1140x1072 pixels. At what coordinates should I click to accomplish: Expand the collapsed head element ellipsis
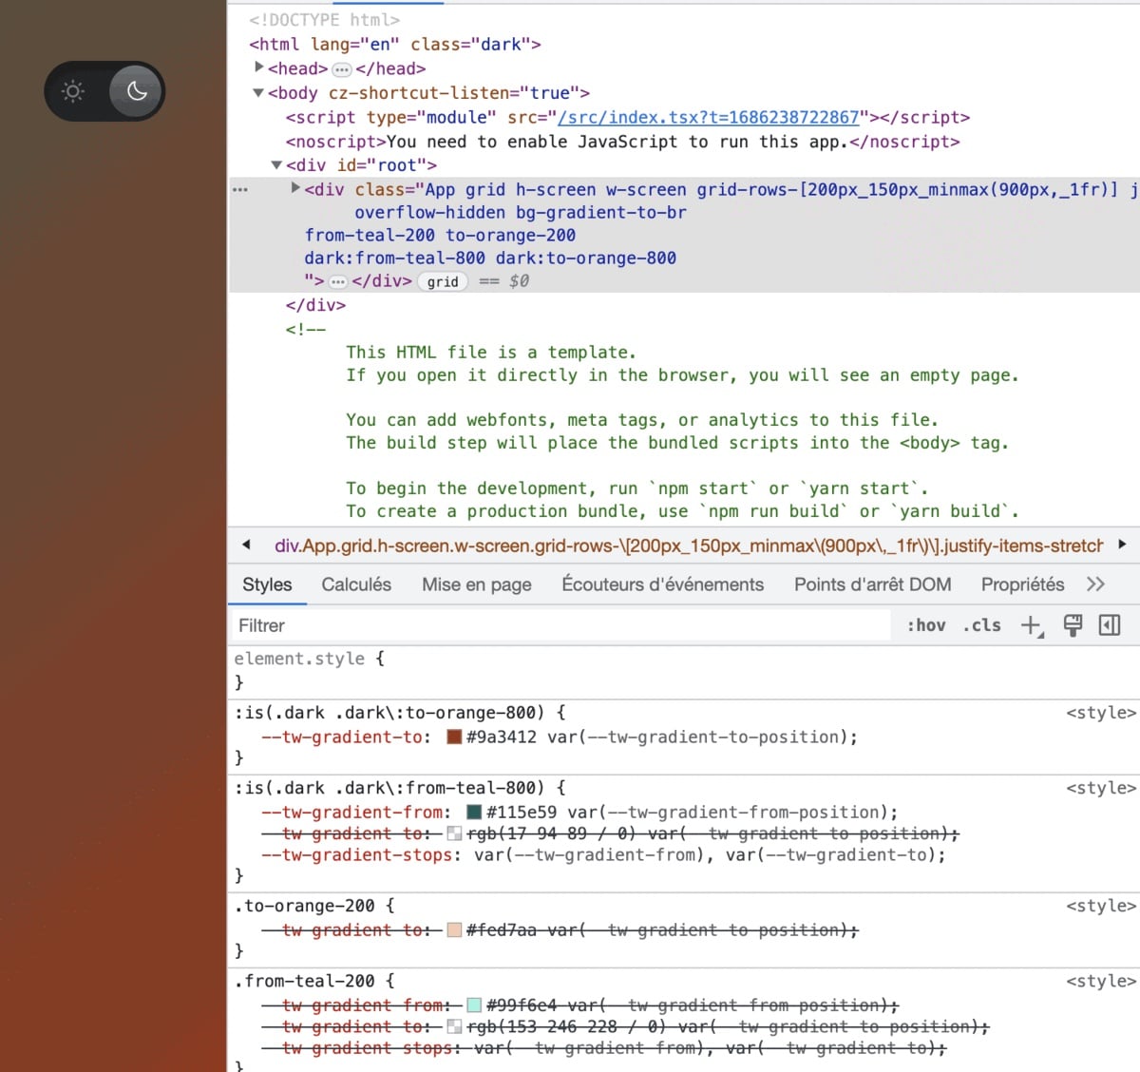[342, 69]
